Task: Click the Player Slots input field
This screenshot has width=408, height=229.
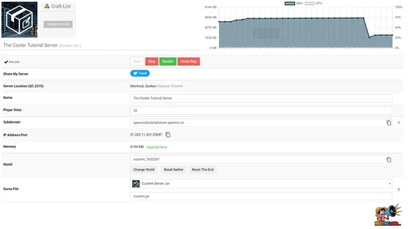Action: 261,110
